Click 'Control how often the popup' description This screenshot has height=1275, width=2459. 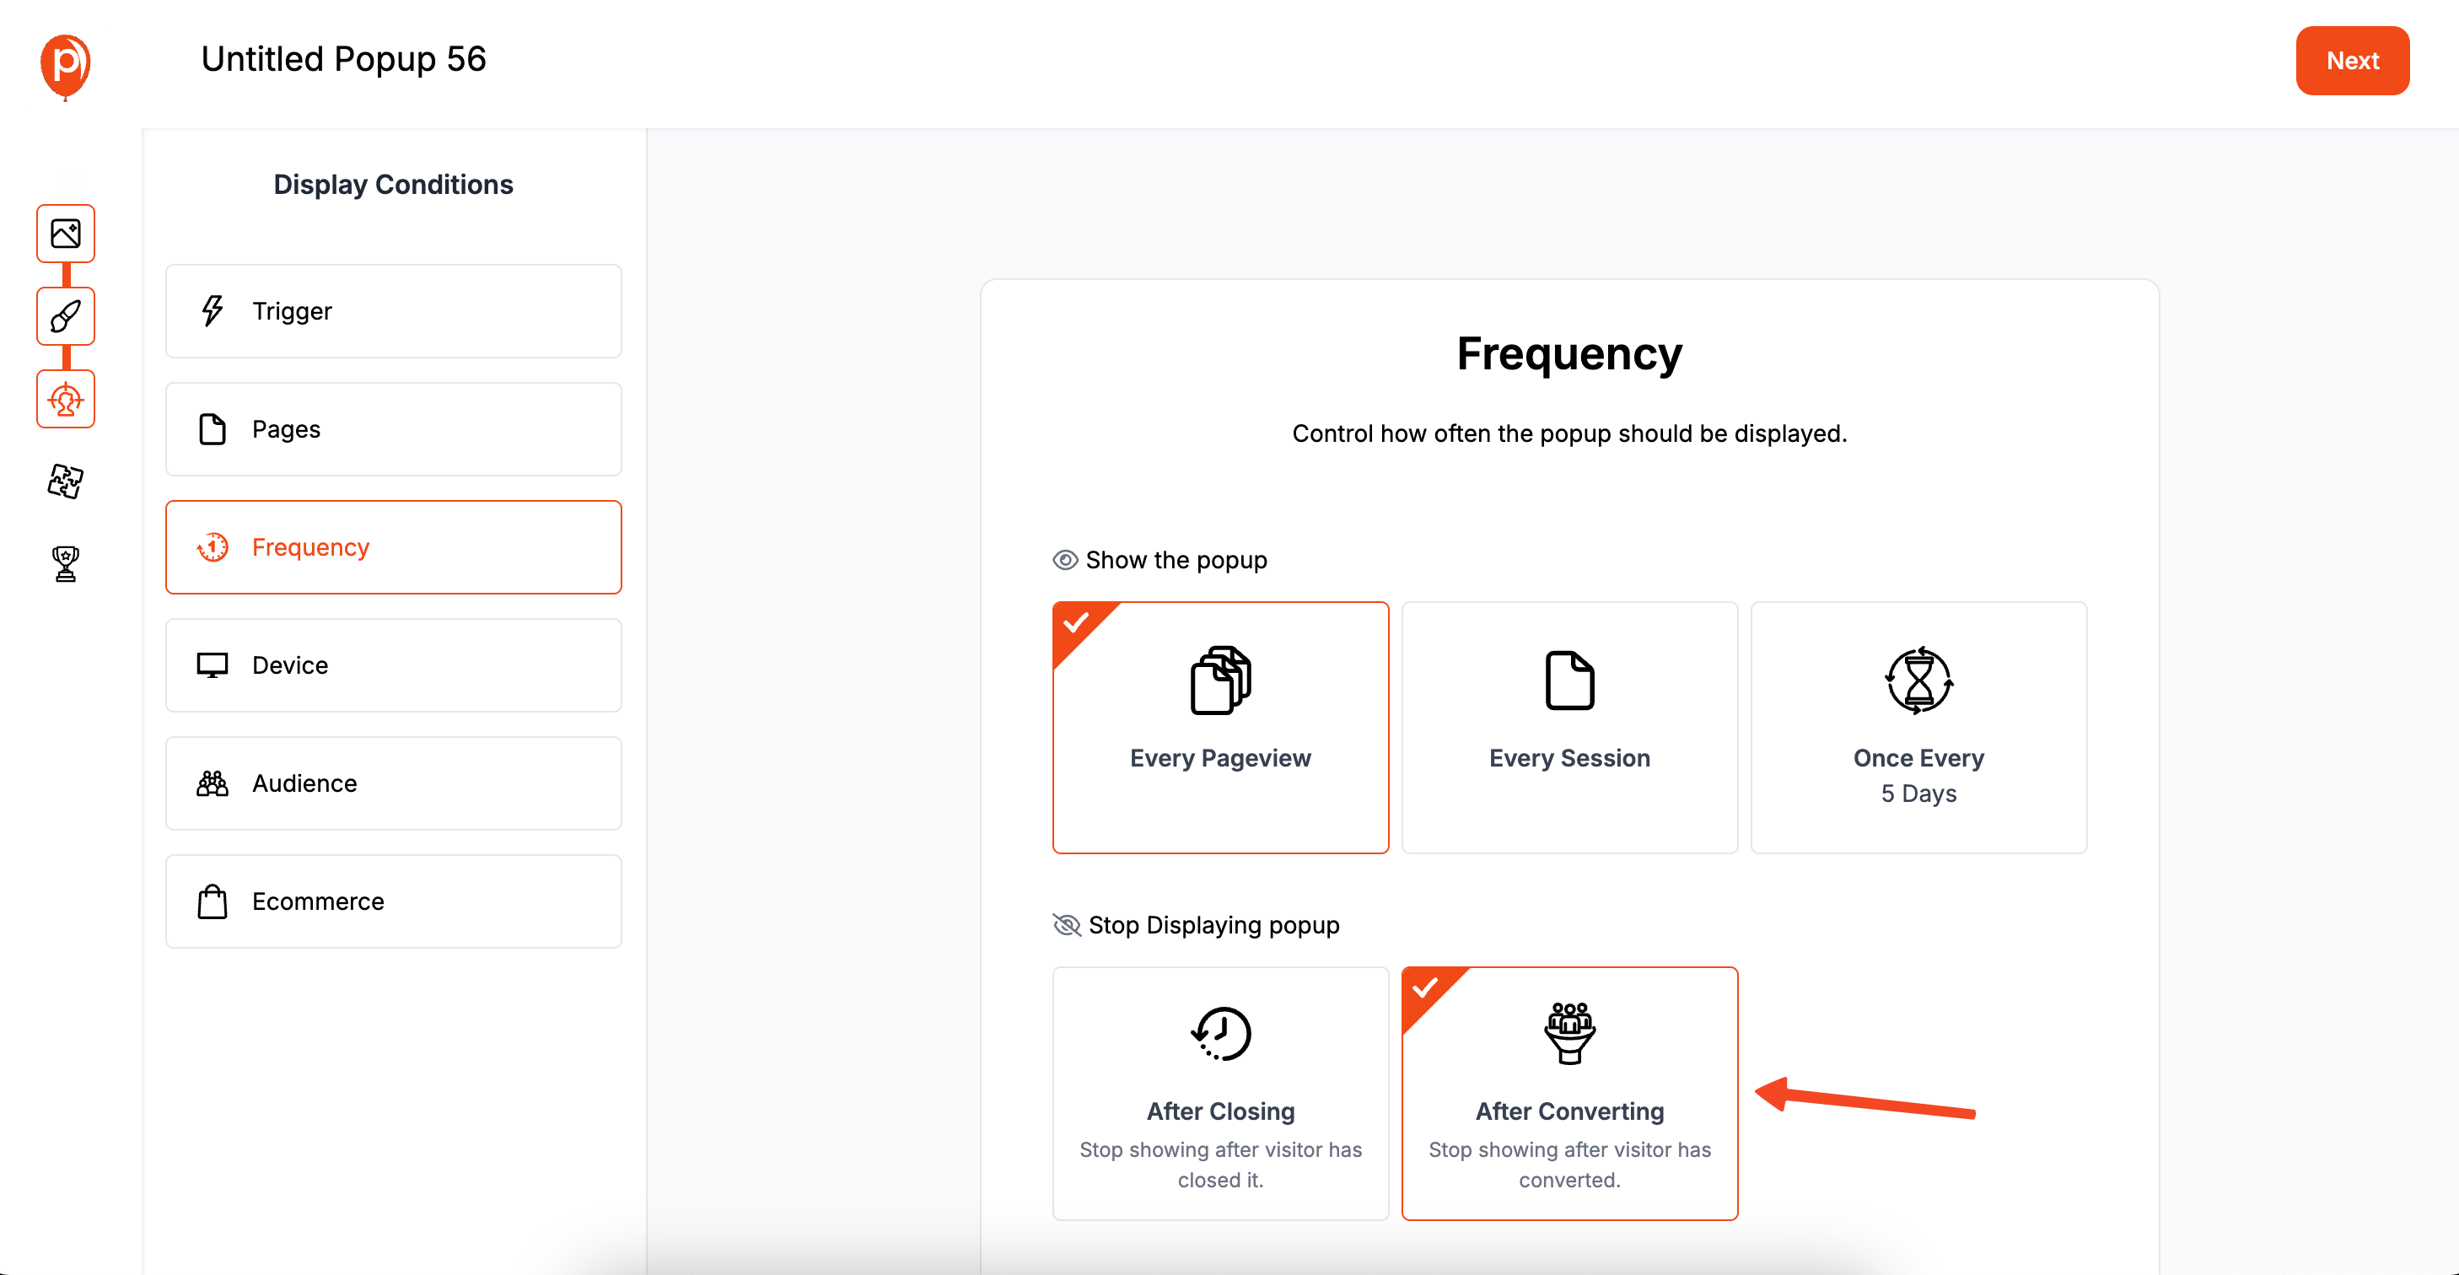pos(1569,433)
